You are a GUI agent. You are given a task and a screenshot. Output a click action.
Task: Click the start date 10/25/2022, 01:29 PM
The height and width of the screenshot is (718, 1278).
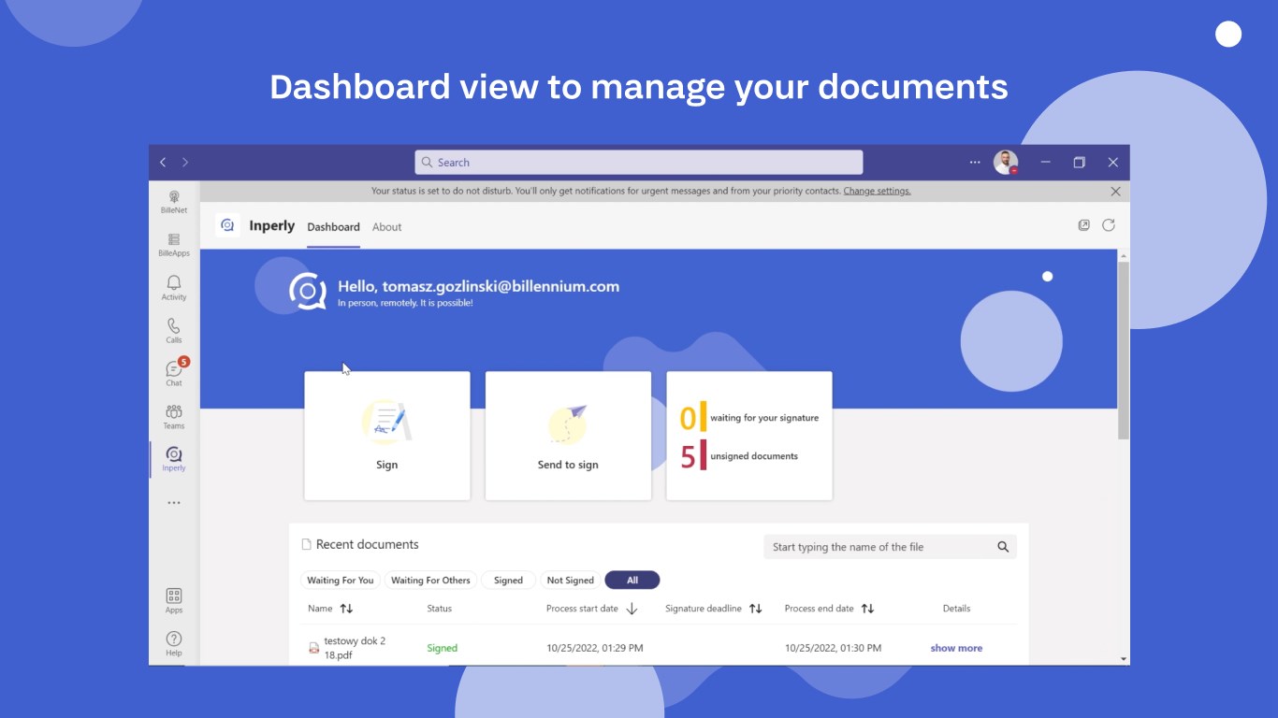(x=595, y=648)
